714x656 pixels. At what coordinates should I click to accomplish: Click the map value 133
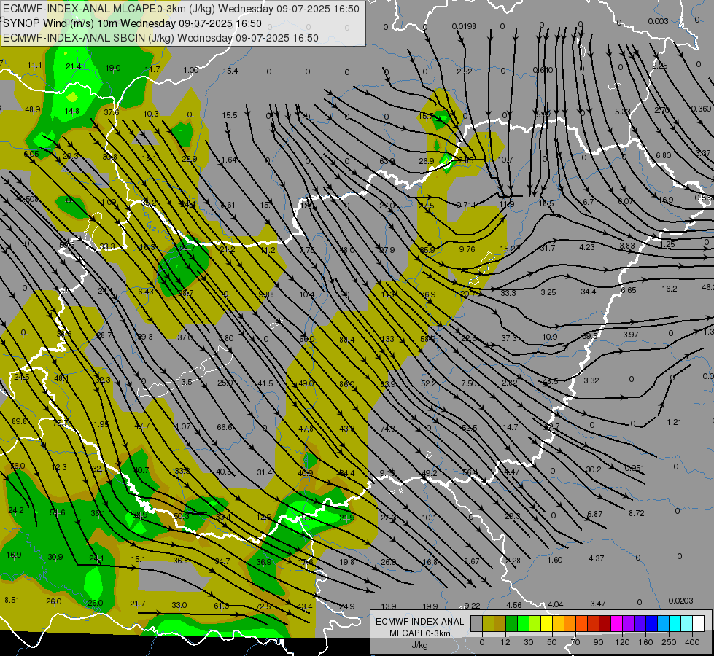(x=387, y=339)
